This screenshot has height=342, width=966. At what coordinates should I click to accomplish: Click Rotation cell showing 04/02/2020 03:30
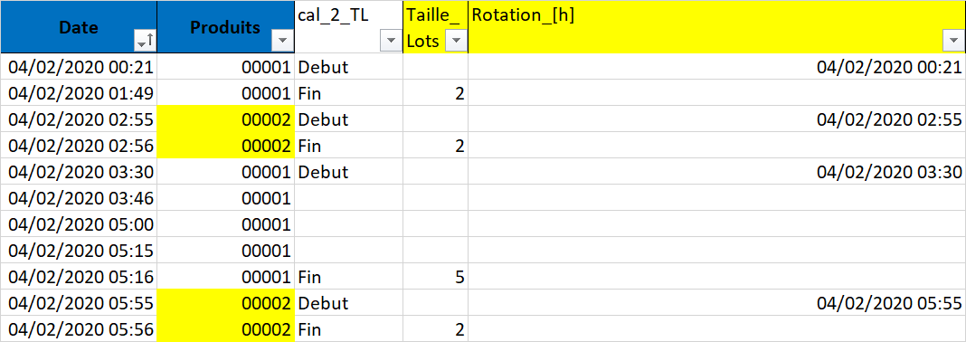717,171
